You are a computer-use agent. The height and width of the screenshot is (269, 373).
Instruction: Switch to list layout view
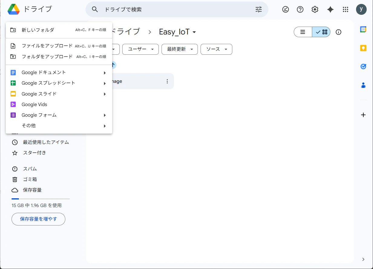click(x=303, y=32)
